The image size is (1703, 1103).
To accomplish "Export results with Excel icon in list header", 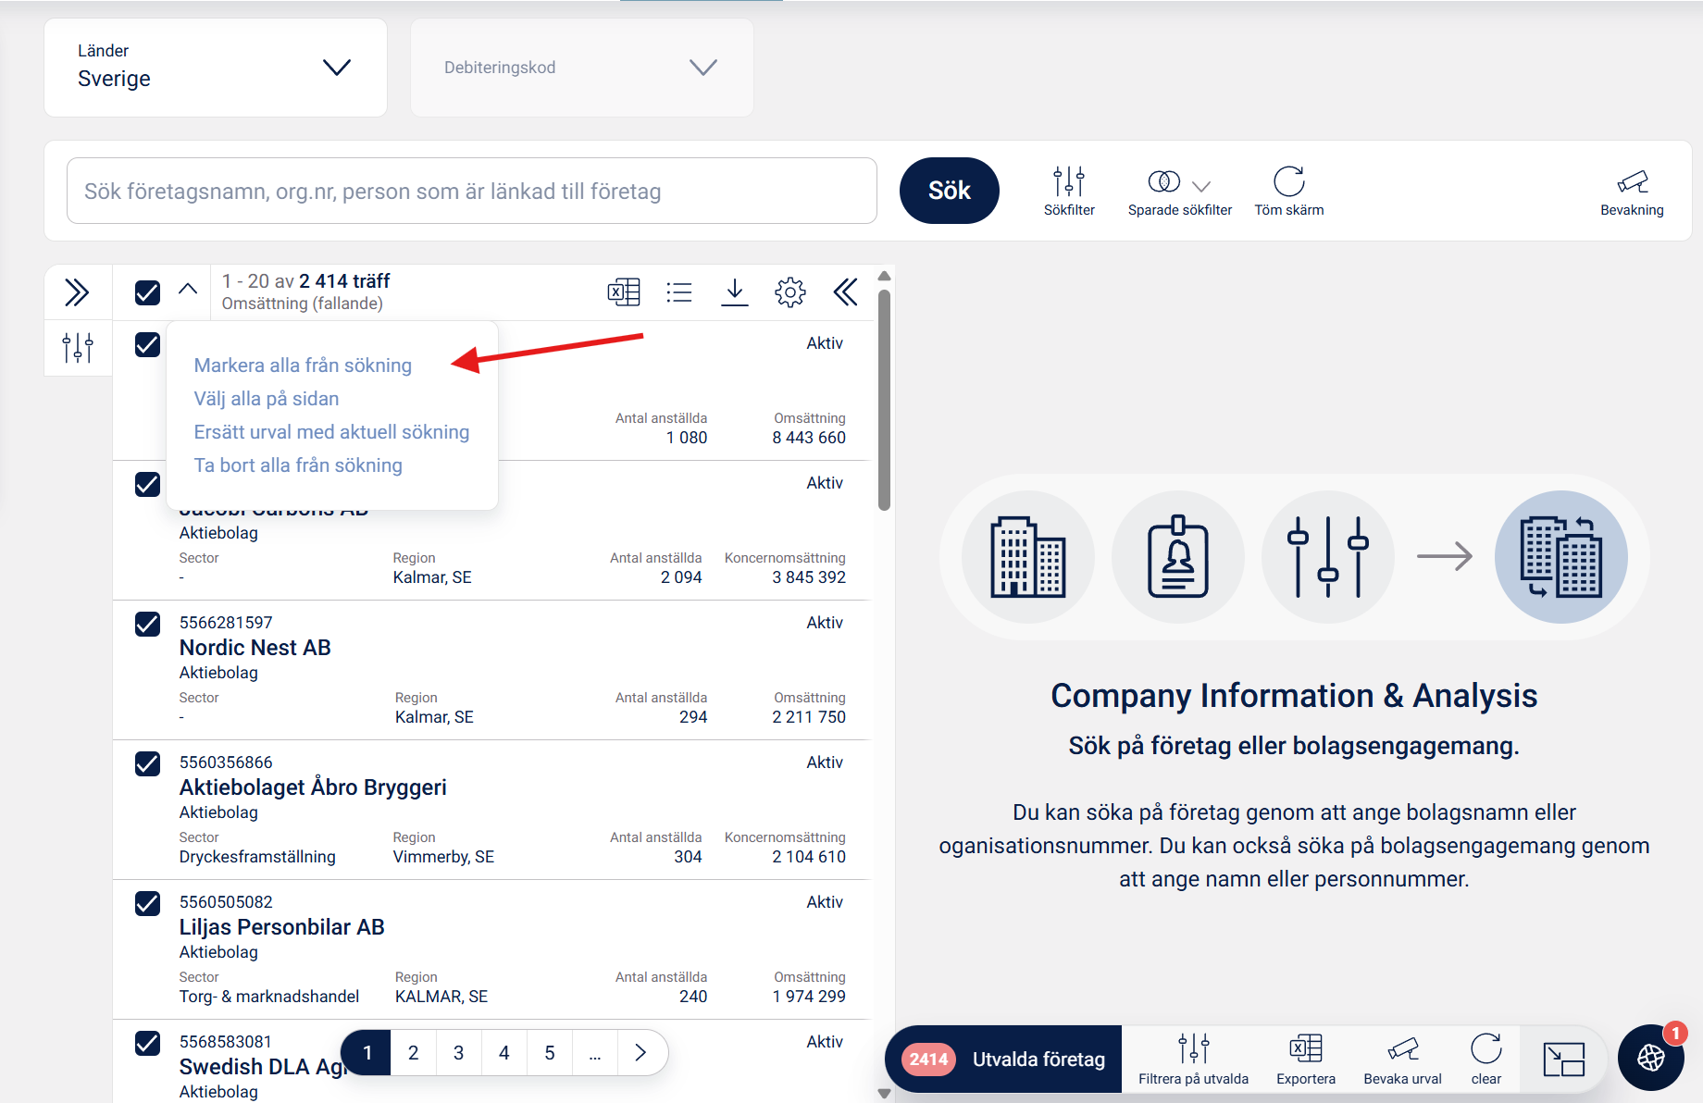I will (624, 292).
